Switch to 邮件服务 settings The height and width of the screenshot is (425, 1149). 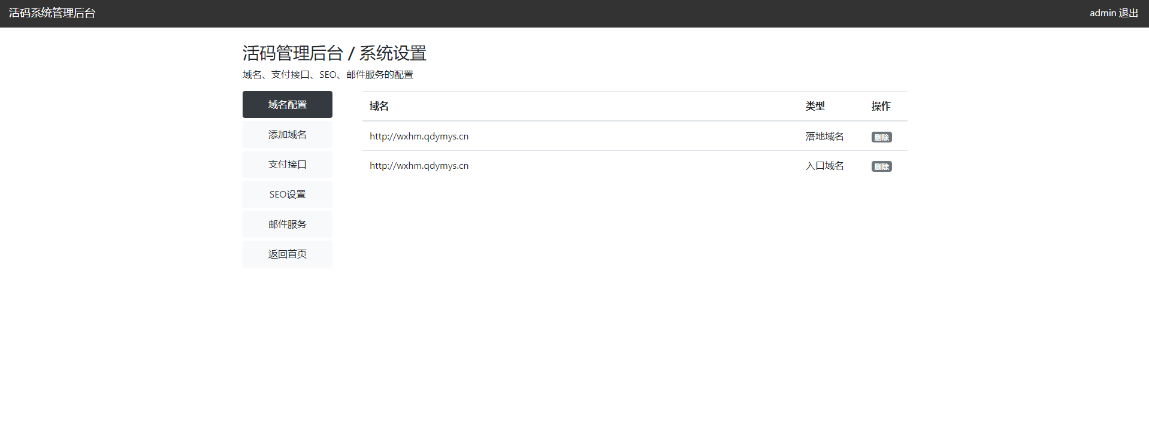click(x=288, y=224)
